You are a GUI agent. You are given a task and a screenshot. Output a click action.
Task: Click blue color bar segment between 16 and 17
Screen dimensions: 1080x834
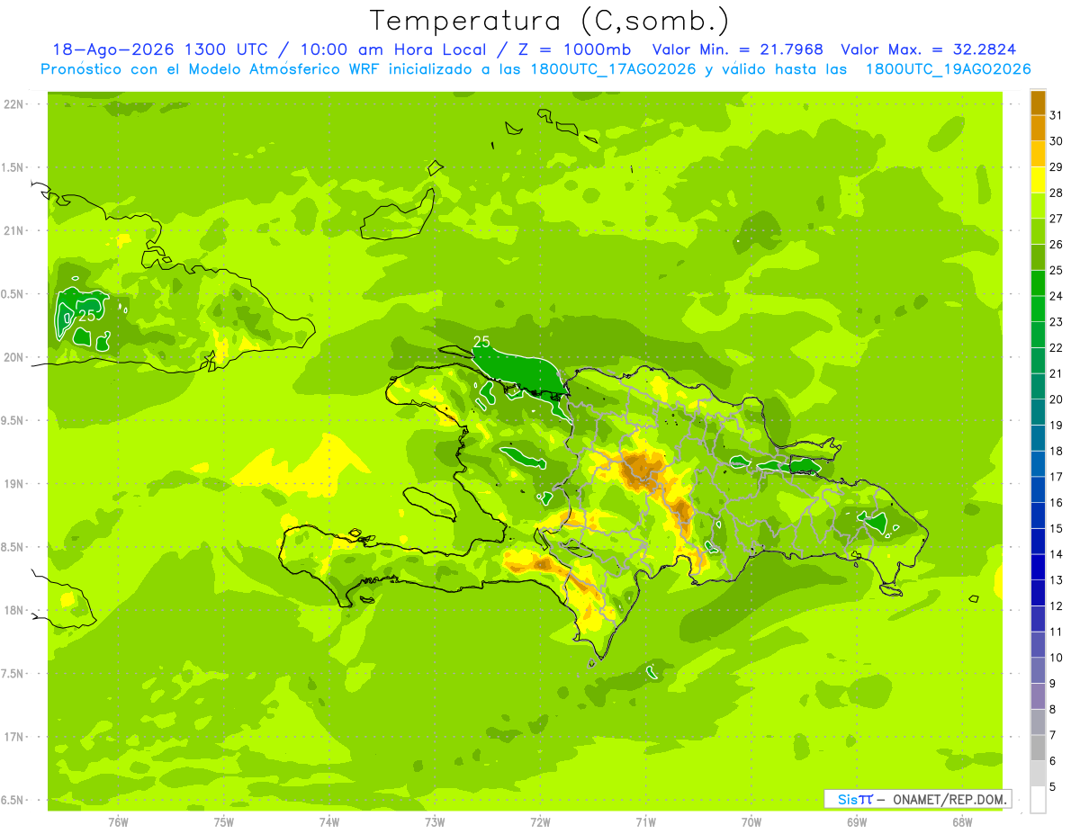[1039, 489]
